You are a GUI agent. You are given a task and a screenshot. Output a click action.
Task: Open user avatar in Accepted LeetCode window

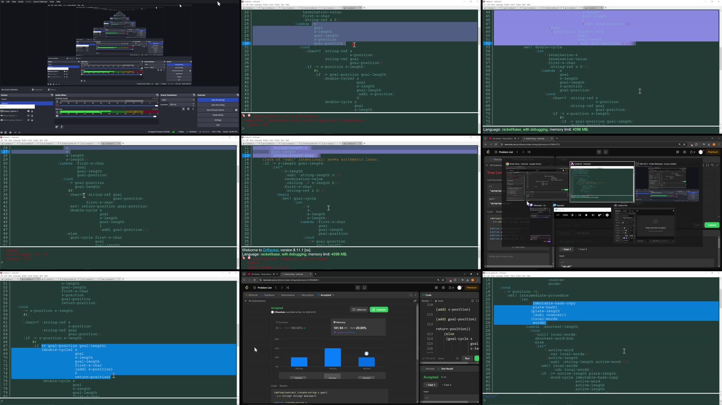click(x=459, y=288)
